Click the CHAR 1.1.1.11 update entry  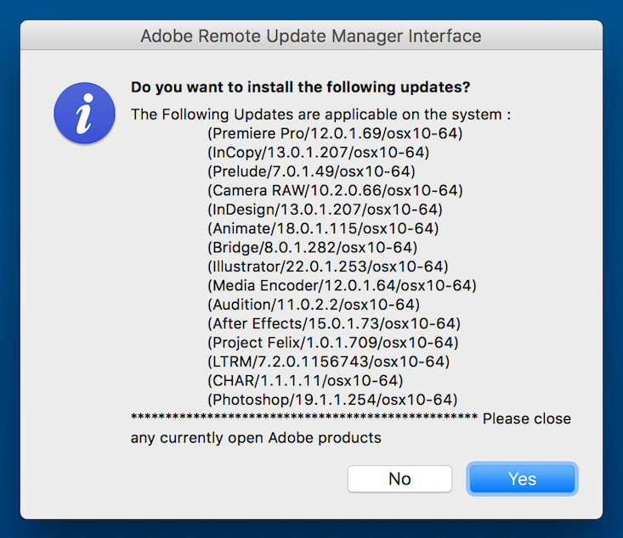[x=305, y=381]
